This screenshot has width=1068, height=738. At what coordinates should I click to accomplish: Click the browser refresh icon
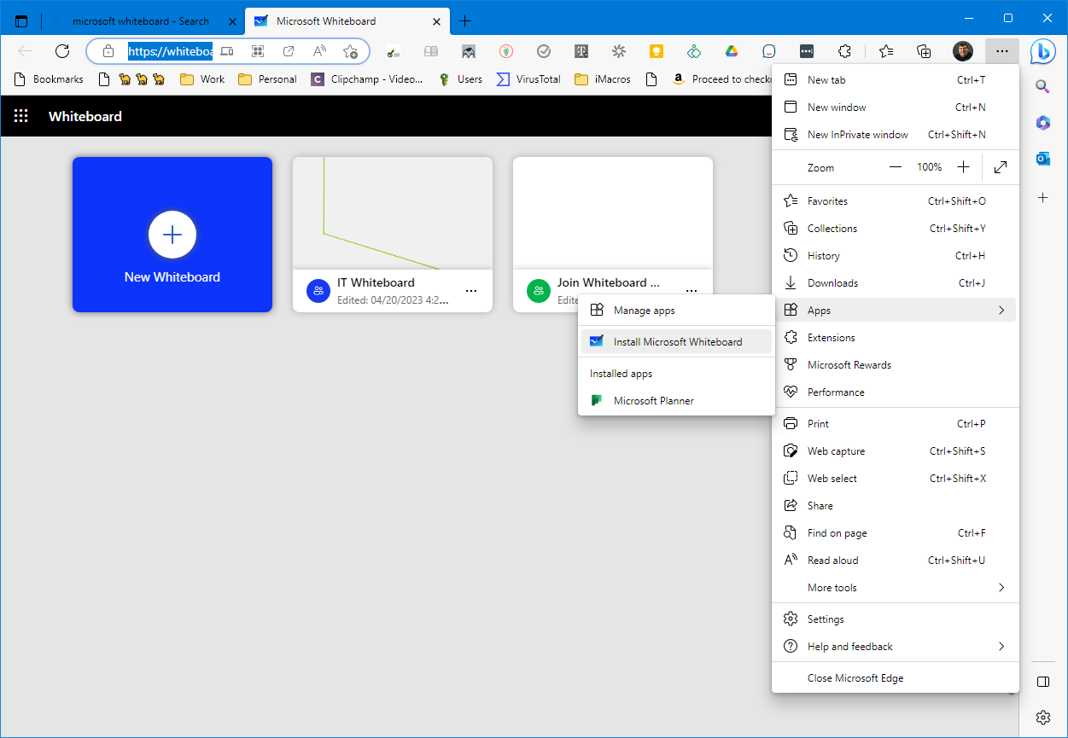(61, 51)
